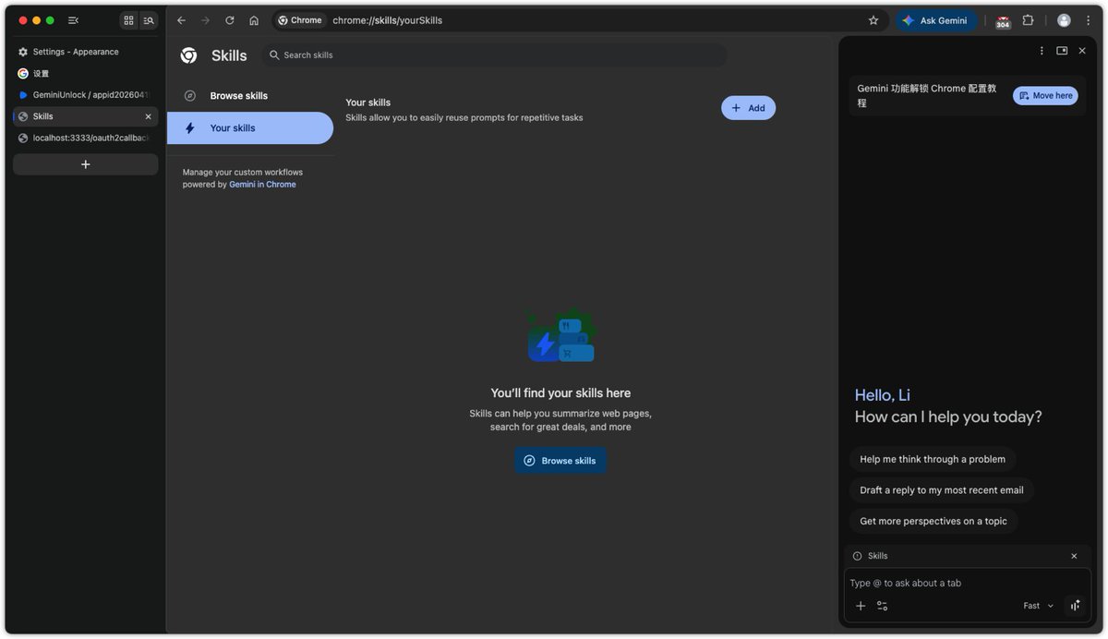
Task: Click the Move here button
Action: pyautogui.click(x=1045, y=96)
